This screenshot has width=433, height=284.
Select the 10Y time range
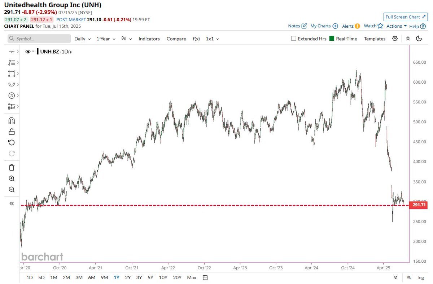163,278
